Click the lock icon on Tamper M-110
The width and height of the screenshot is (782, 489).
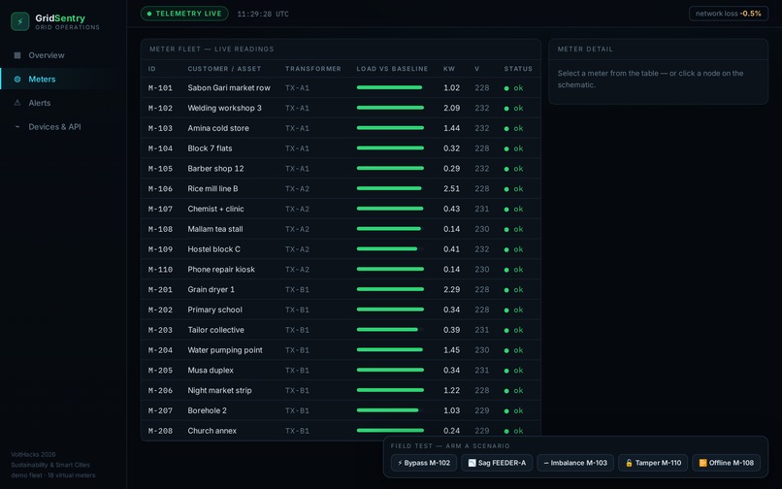[x=629, y=463]
